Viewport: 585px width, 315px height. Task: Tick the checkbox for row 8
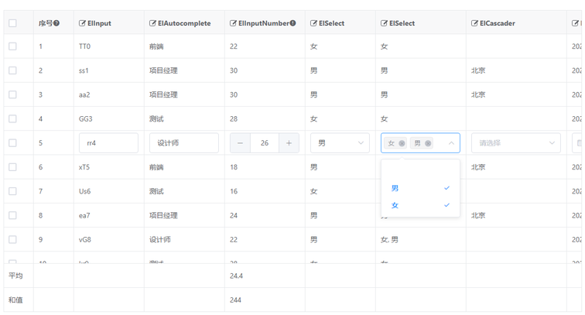click(x=12, y=215)
